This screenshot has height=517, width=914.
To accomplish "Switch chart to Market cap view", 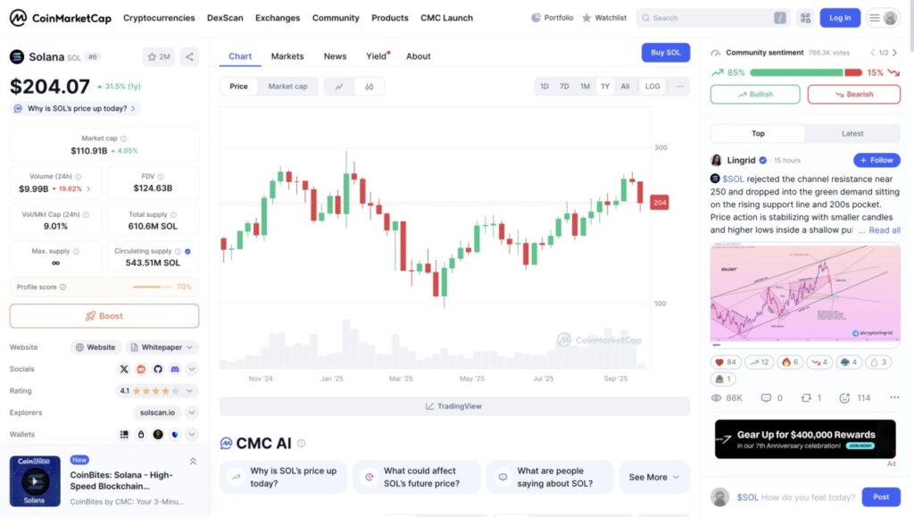I will [x=287, y=87].
